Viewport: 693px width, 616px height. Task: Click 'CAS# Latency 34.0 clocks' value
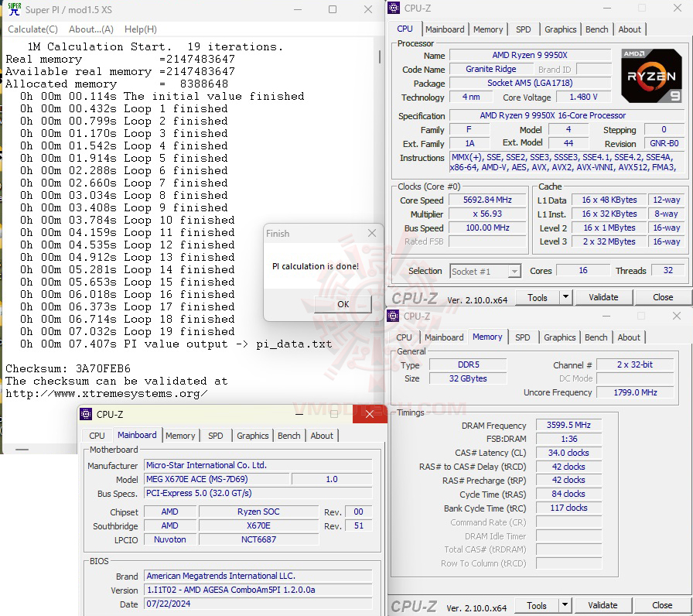click(568, 453)
